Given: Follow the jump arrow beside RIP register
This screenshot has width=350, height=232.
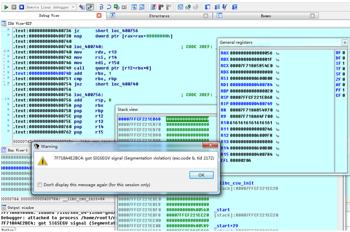Looking at the screenshot, I should 277,103.
